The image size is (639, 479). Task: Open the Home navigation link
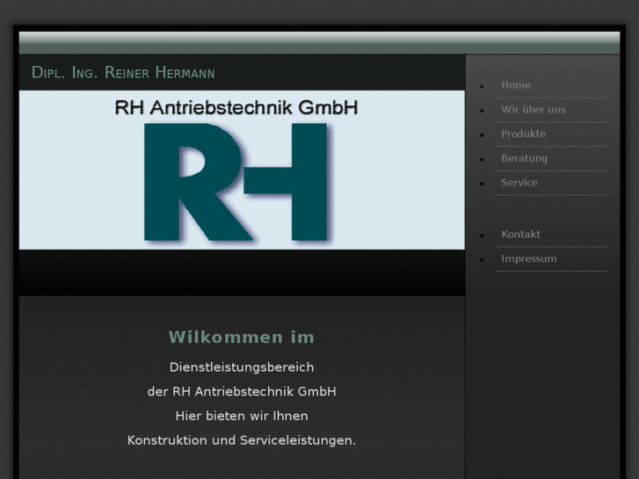click(516, 85)
